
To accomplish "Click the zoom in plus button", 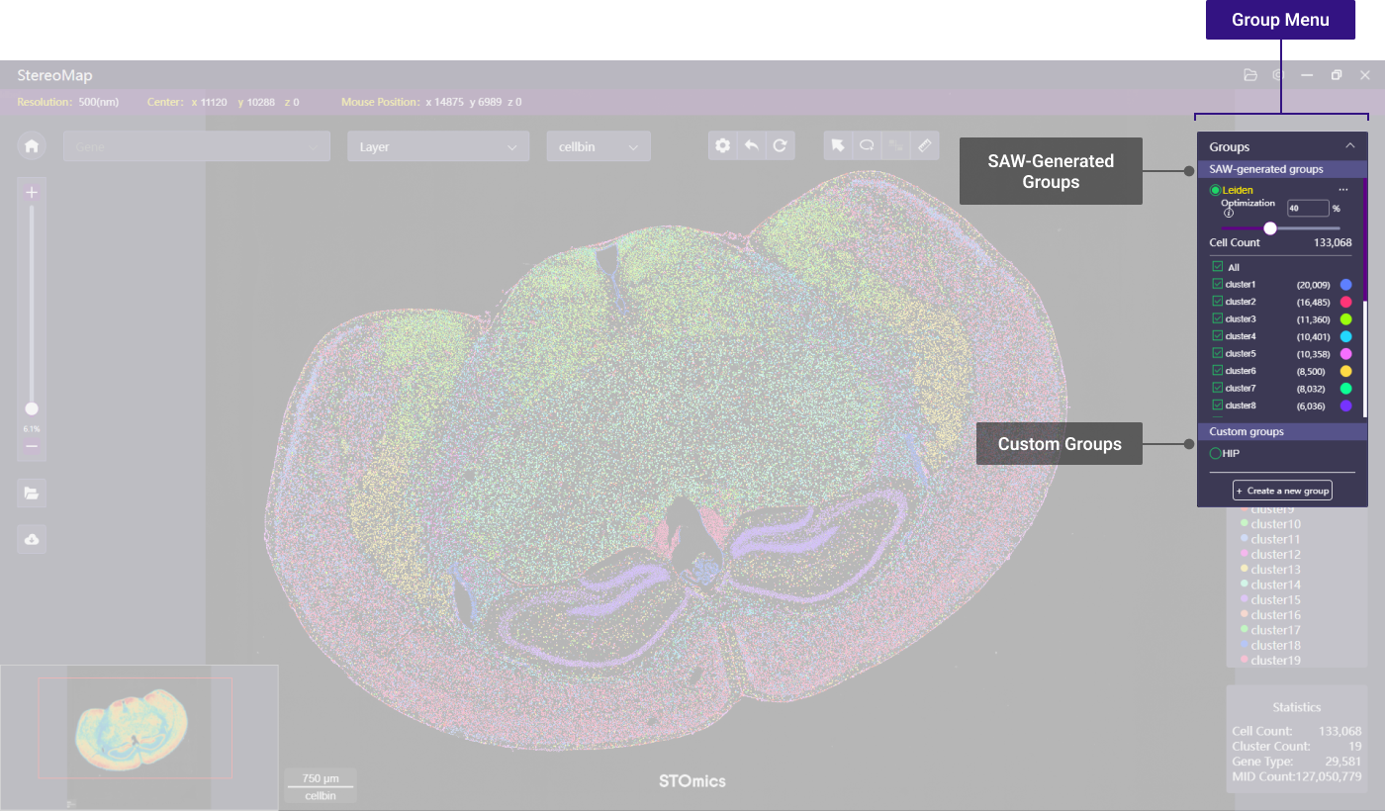I will click(32, 193).
